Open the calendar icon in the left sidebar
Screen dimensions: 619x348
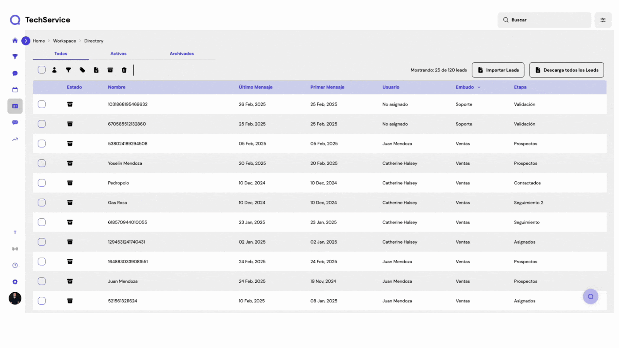pyautogui.click(x=15, y=90)
